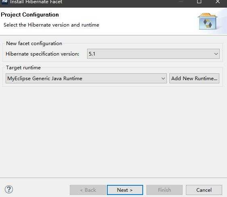227x197 pixels.
Task: Click the Hibernate specification version label
Action: (x=42, y=54)
